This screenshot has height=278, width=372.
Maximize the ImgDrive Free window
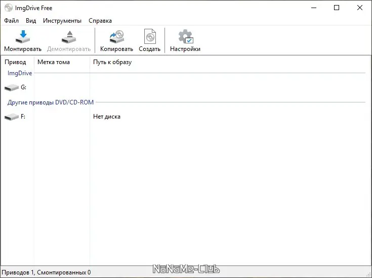337,8
